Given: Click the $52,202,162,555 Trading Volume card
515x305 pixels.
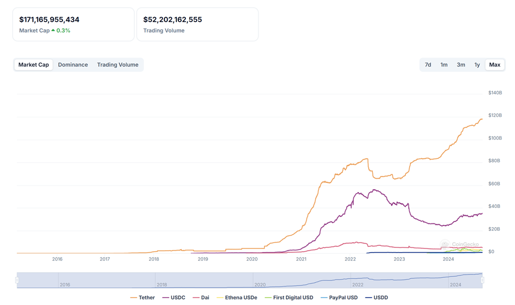Looking at the screenshot, I should [x=197, y=25].
